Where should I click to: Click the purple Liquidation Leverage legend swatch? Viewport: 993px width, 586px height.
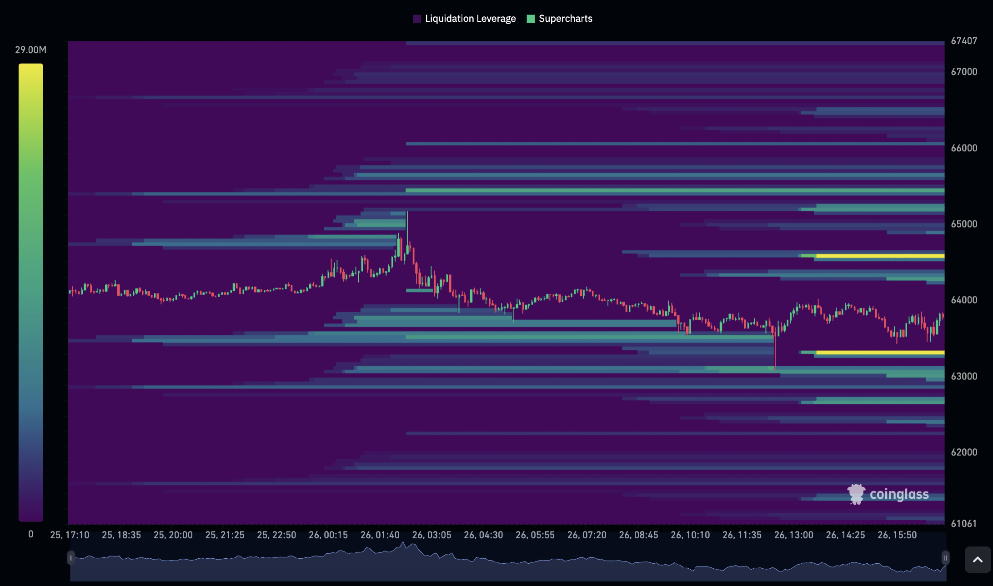point(417,19)
